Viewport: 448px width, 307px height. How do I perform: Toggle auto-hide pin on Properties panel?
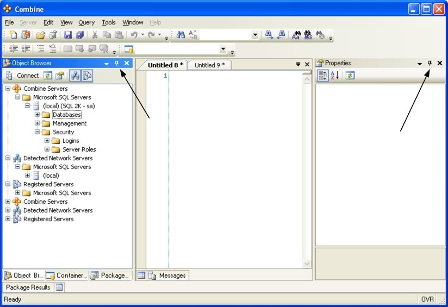(430, 64)
